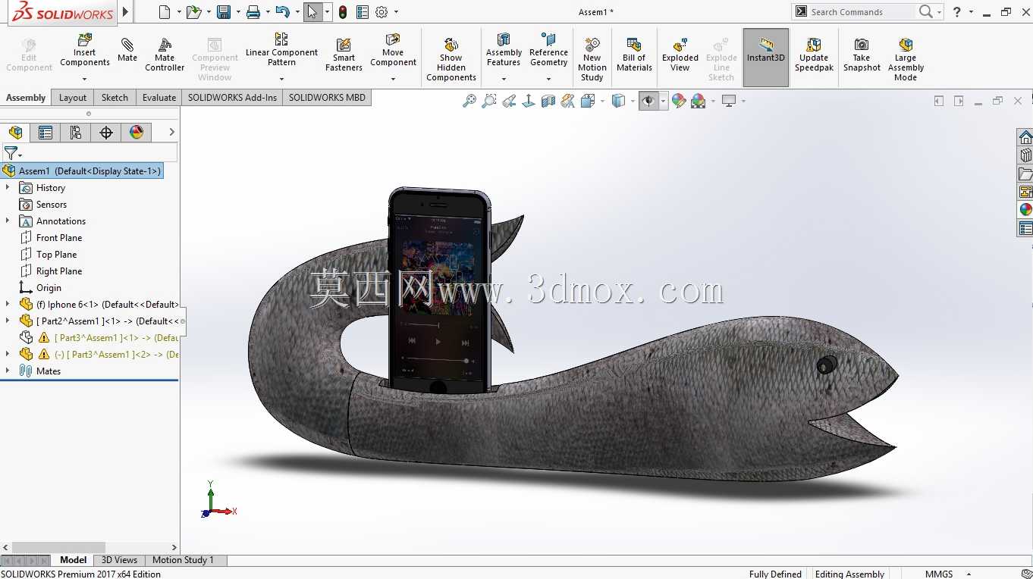
Task: Click the Assem1 root node
Action: pos(82,171)
